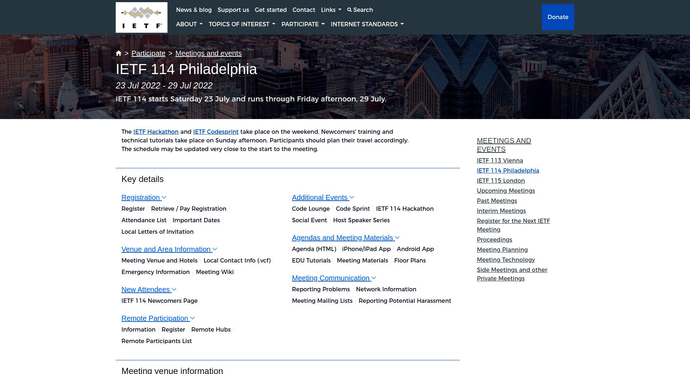Open Meeting Technology in sidebar
Image resolution: width=690 pixels, height=374 pixels.
point(506,260)
